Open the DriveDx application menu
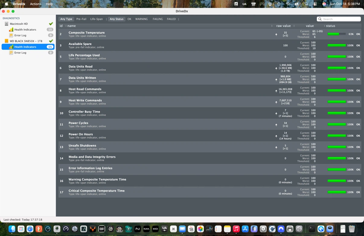This screenshot has width=364, height=236. click(19, 4)
